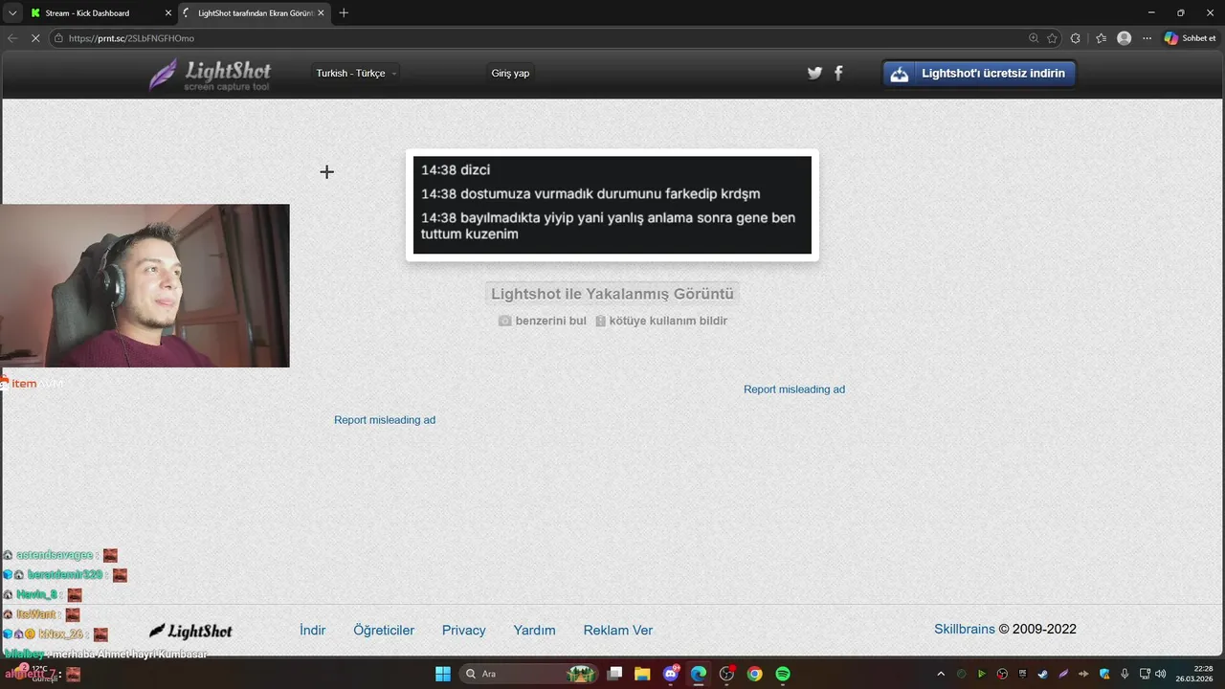Open the browser profile avatar

click(1125, 38)
